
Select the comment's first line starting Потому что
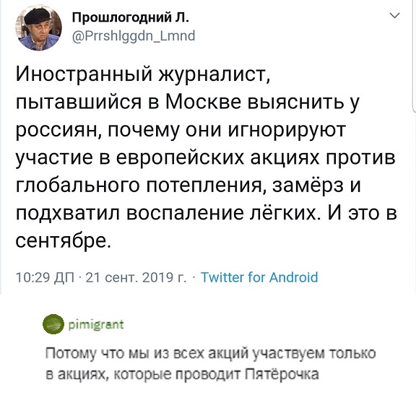tap(211, 354)
